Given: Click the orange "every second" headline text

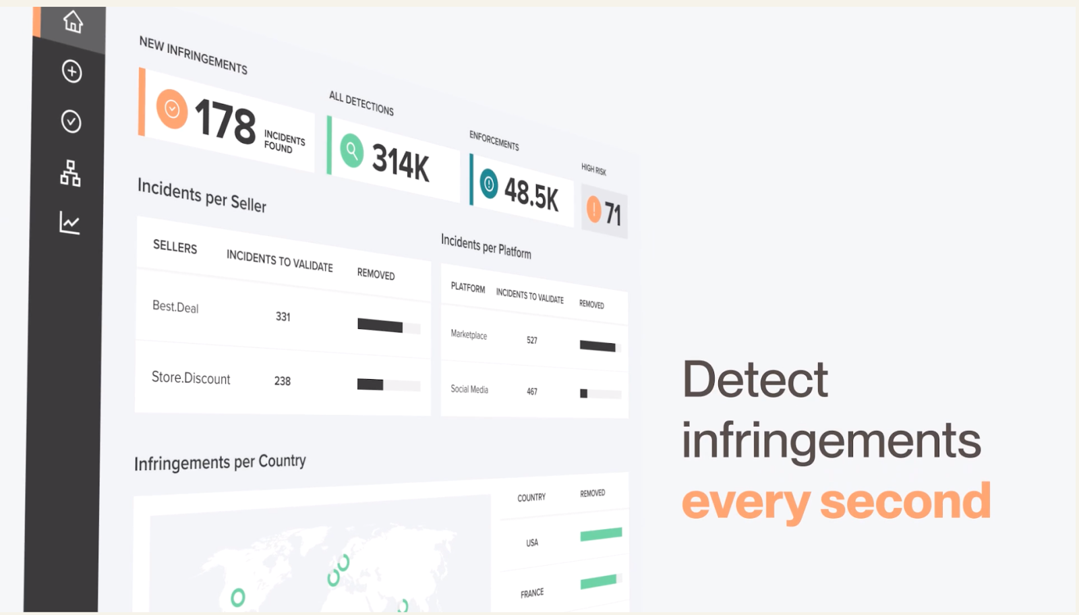Looking at the screenshot, I should [836, 503].
